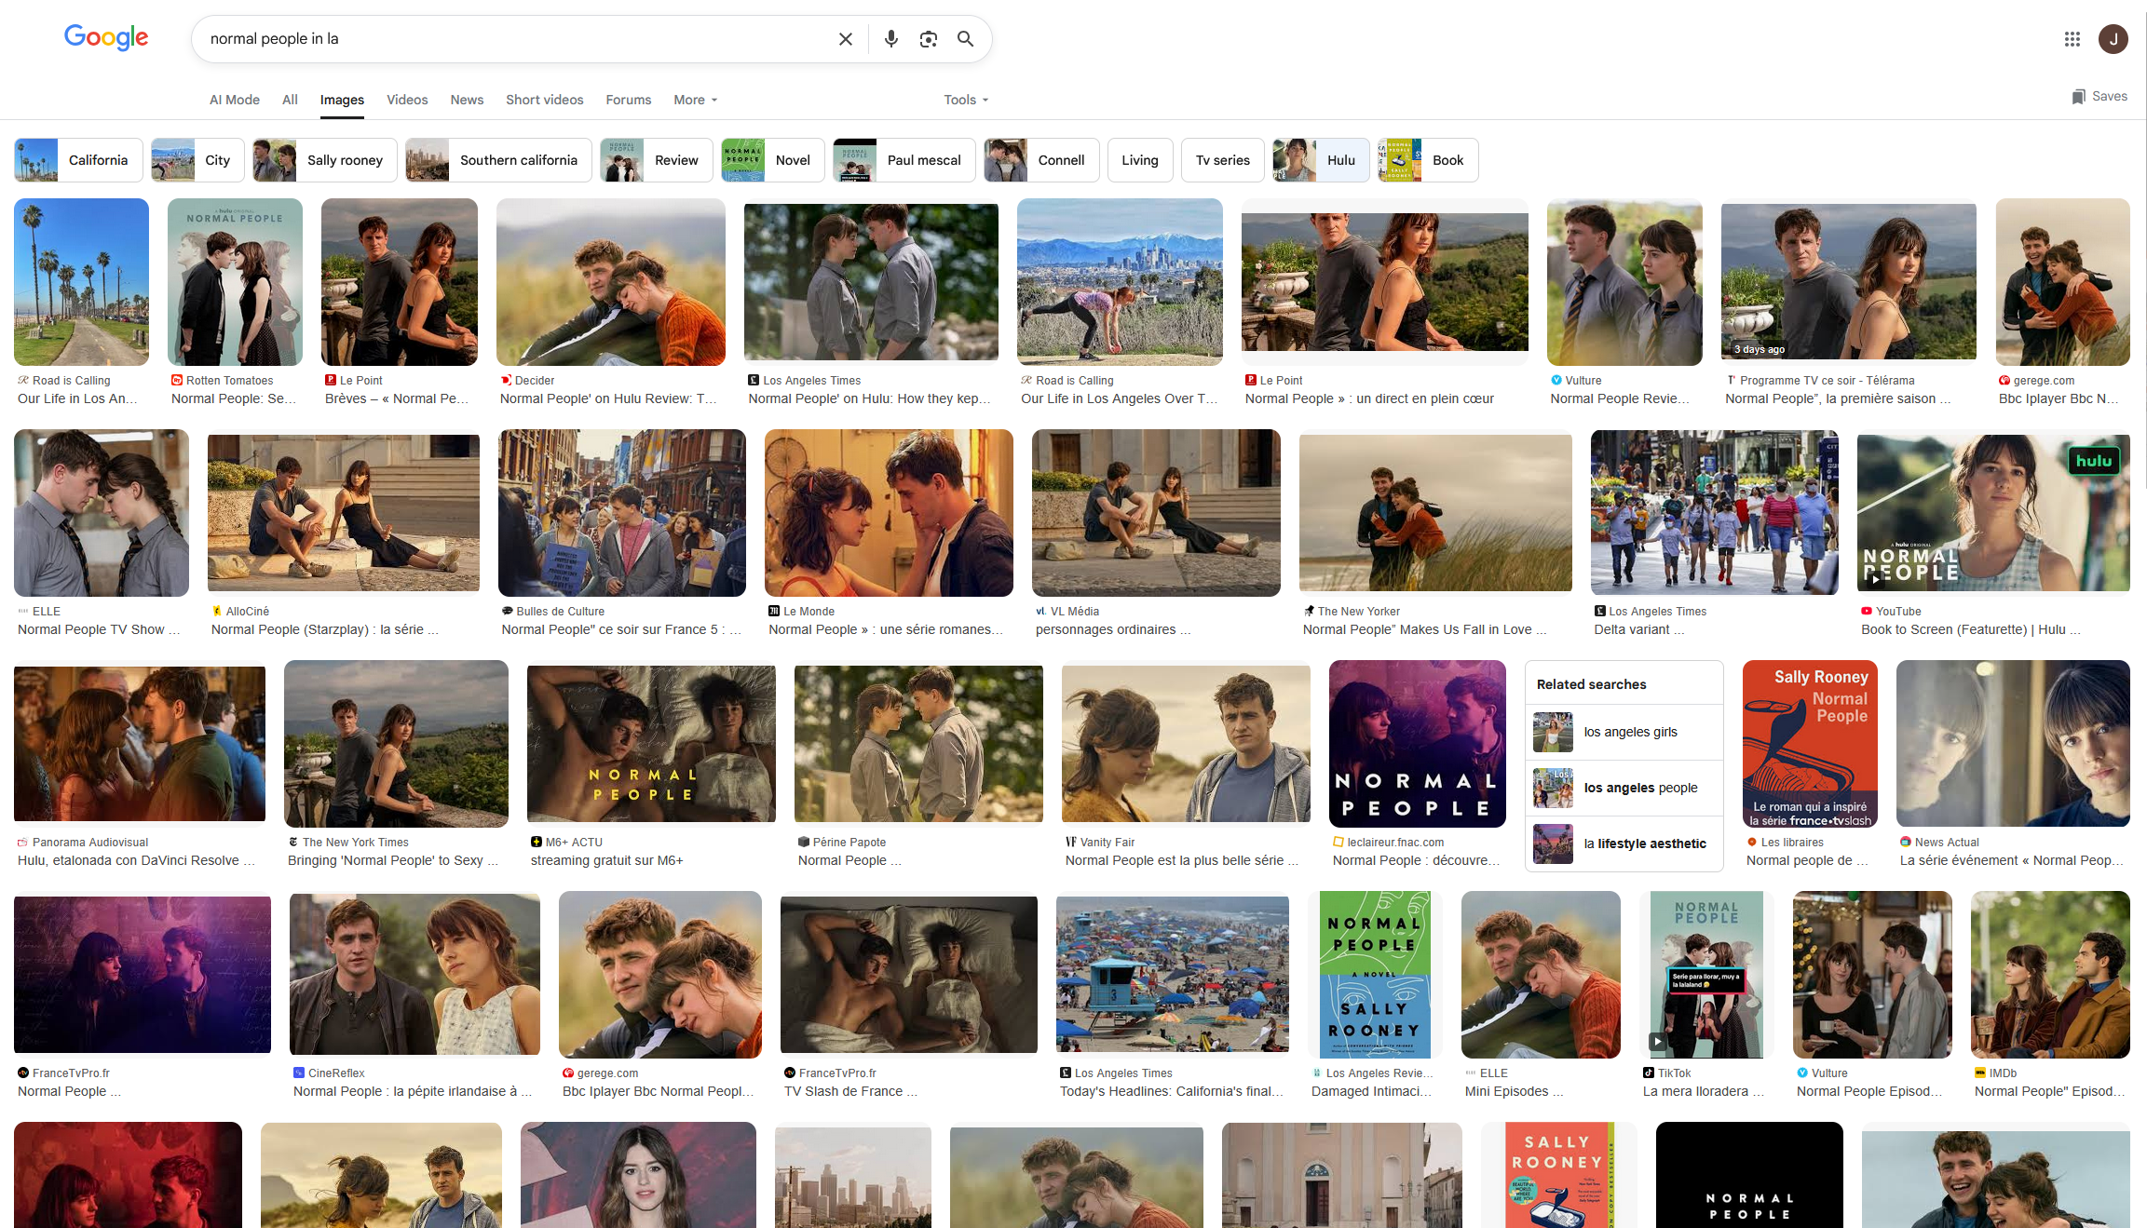This screenshot has height=1228, width=2147.
Task: Open Rotten Tomatoes Normal People poster thumbnail
Action: click(235, 282)
